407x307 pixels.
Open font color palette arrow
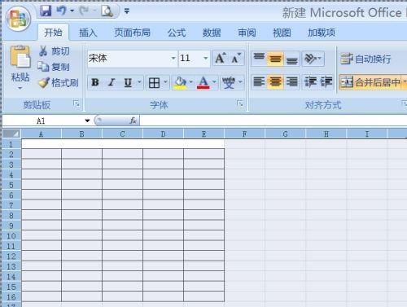pos(214,81)
